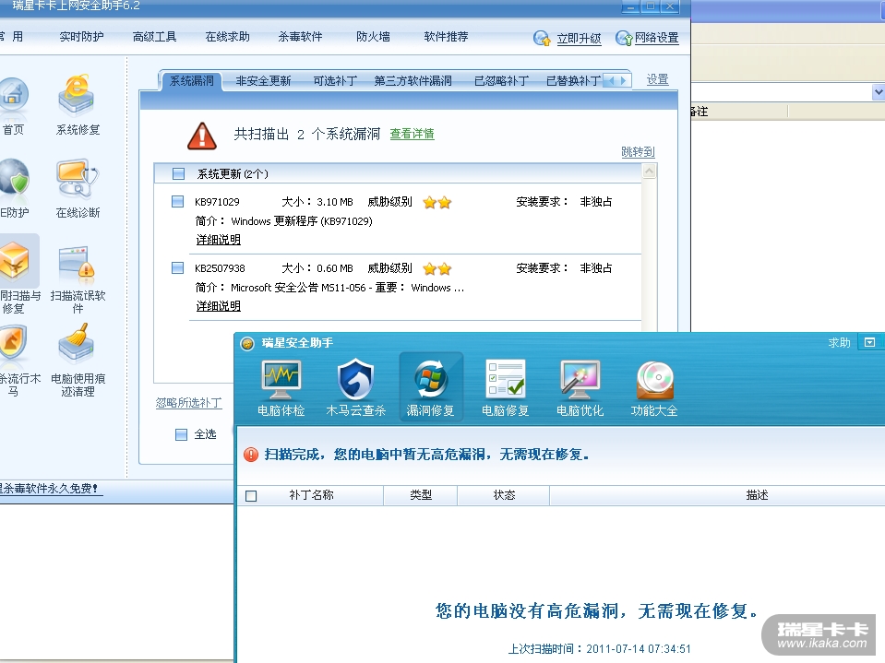Click the 杀毒软件永久免费 (Antivirus Permanently Free) link
Image resolution: width=885 pixels, height=663 pixels.
click(x=50, y=489)
